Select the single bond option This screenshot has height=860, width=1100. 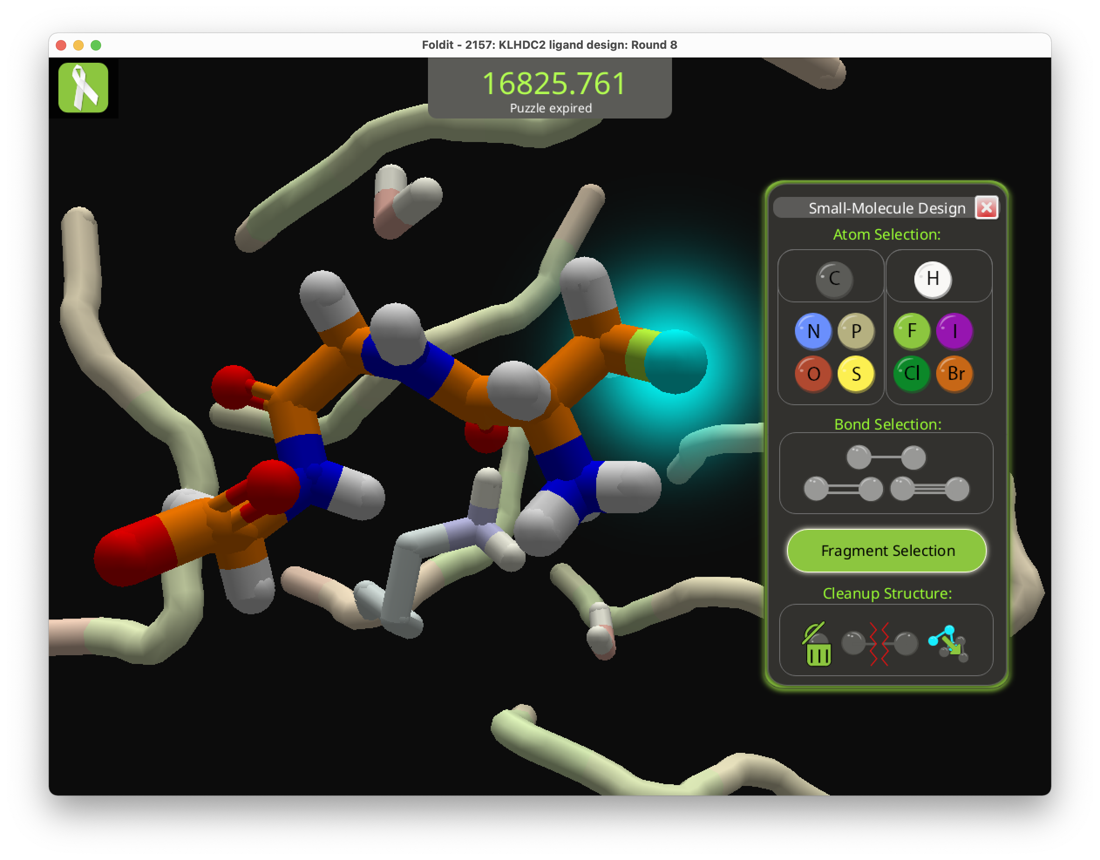coord(886,457)
